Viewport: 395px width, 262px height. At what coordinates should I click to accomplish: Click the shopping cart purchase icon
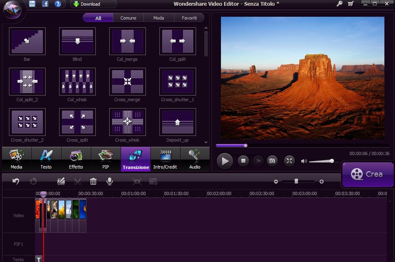(351, 4)
